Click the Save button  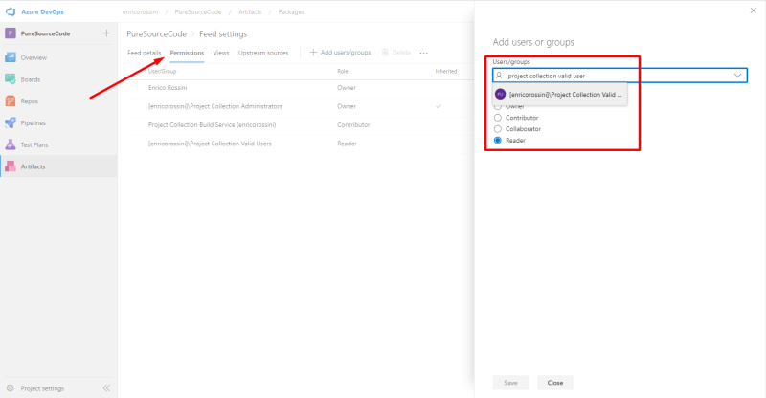(510, 383)
